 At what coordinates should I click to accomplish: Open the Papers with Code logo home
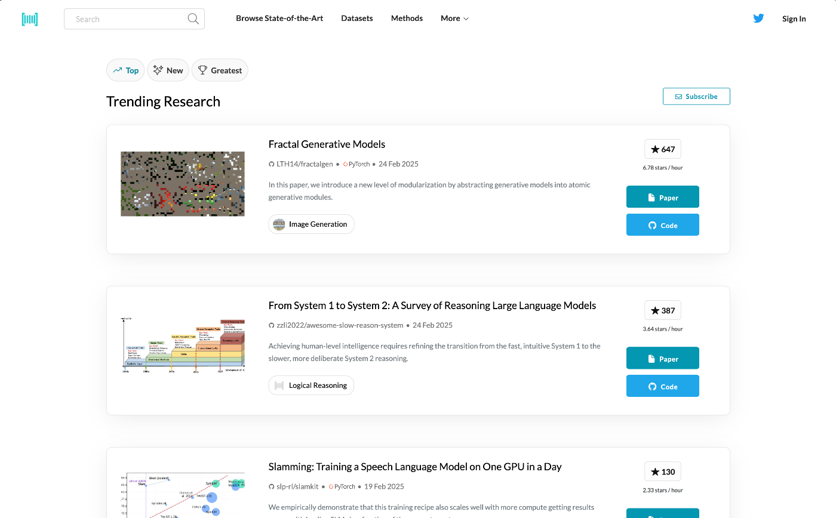click(30, 19)
